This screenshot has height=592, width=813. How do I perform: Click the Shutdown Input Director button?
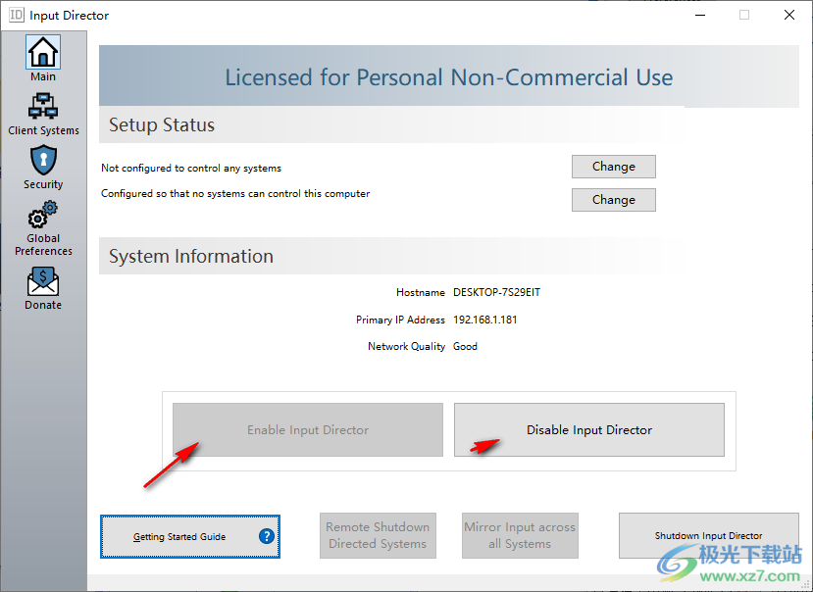point(708,535)
